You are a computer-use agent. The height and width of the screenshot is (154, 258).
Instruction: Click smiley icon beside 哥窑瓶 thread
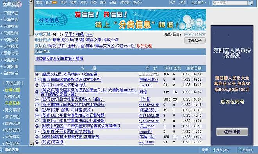click(37, 142)
